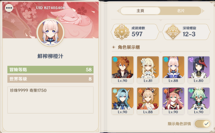
Task: Switch to the 名片 tab
Action: [x=181, y=11]
